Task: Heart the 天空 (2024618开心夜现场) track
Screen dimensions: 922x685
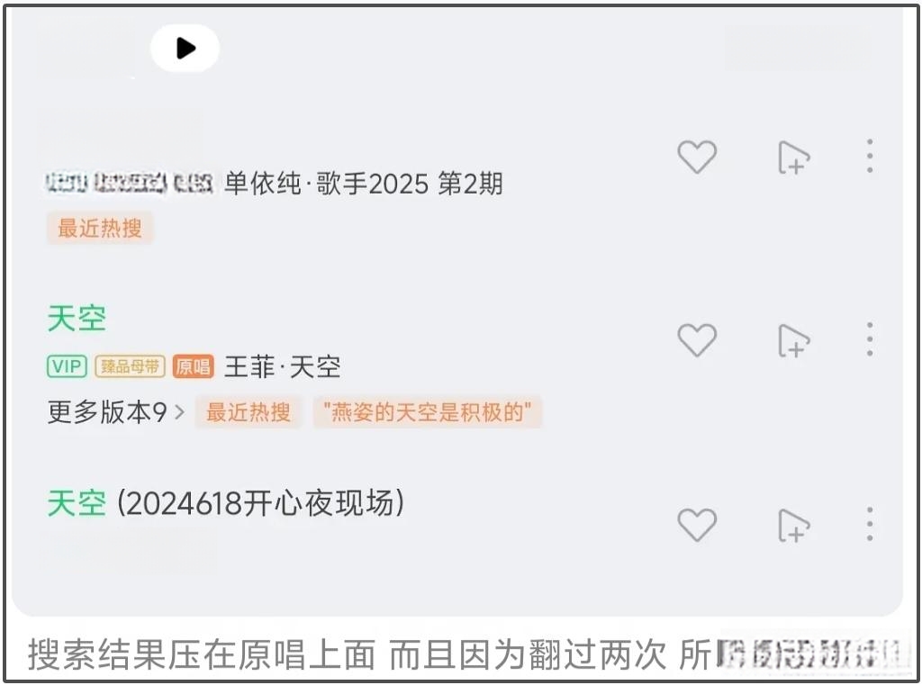Action: [697, 524]
